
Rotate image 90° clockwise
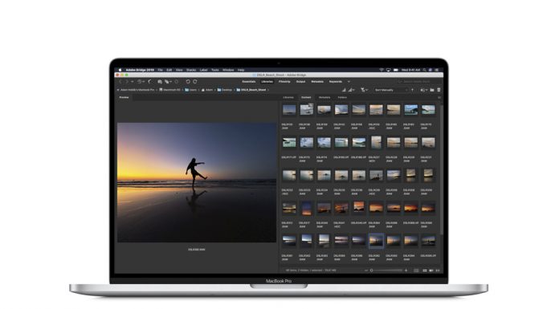tap(195, 82)
